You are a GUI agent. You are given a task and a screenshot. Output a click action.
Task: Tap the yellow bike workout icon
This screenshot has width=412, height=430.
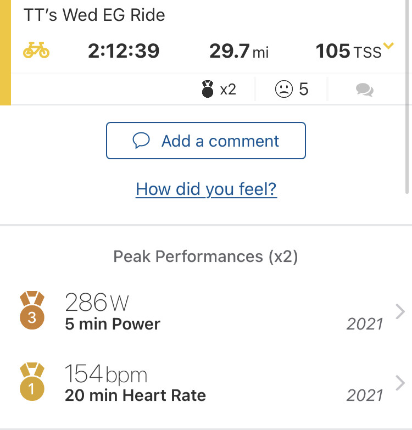click(36, 51)
